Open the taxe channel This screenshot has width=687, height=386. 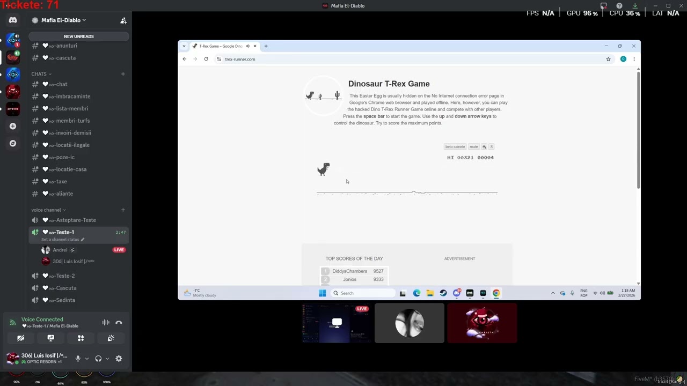(x=78, y=181)
